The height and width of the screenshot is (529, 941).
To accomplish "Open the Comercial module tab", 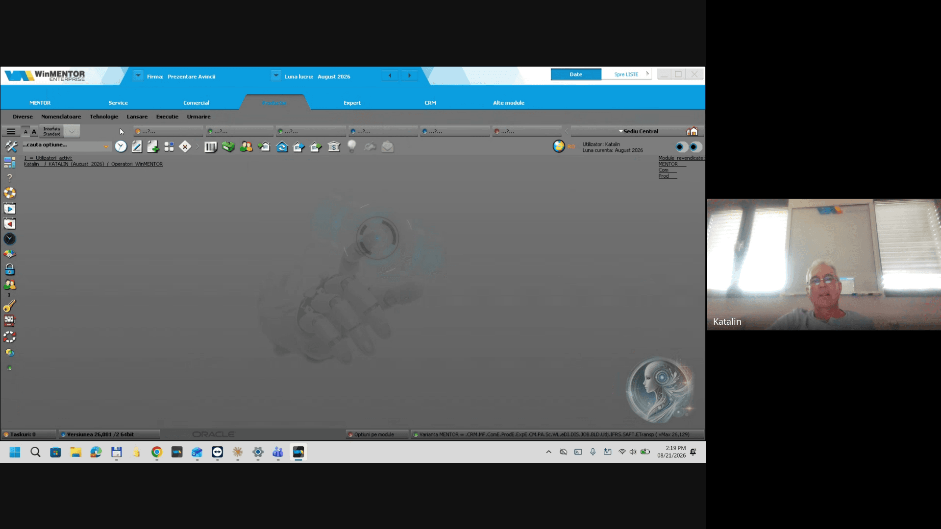I will 196,103.
